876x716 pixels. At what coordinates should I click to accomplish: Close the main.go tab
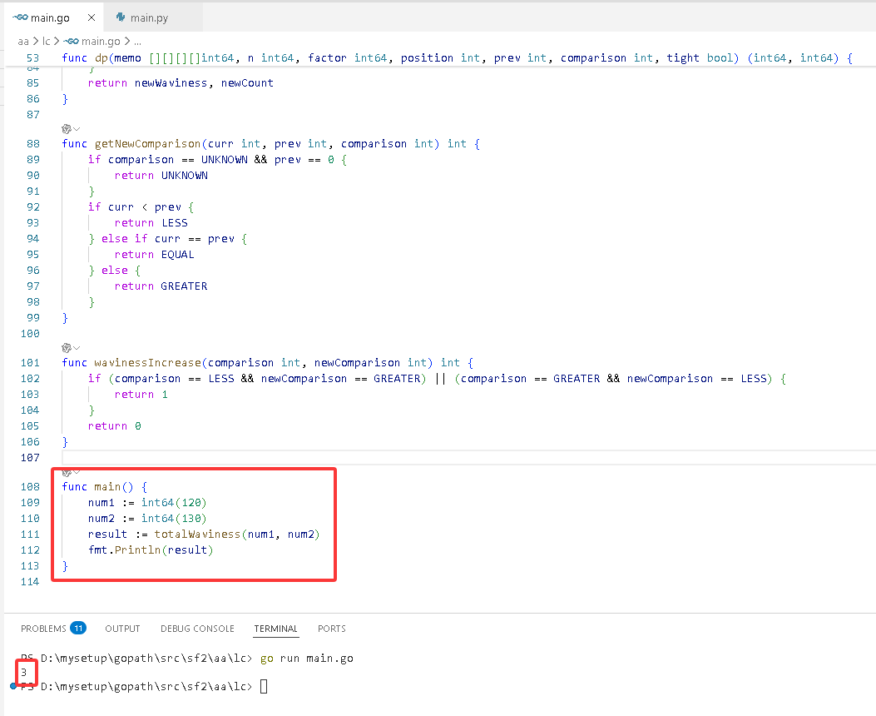pos(92,17)
